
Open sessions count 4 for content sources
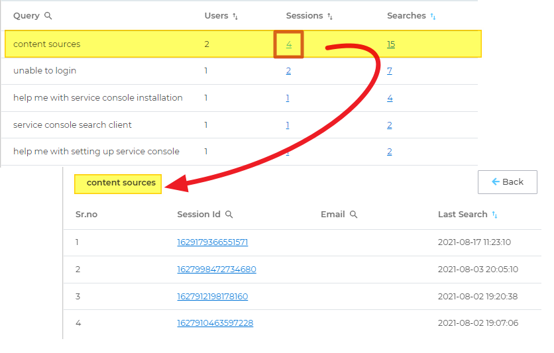[x=289, y=44]
